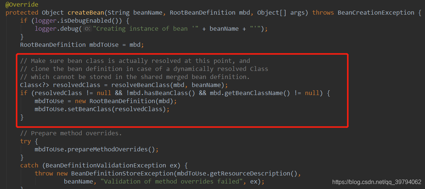
Task: Click new RootBeanDefinition(mbd) expression
Action: [x=124, y=101]
